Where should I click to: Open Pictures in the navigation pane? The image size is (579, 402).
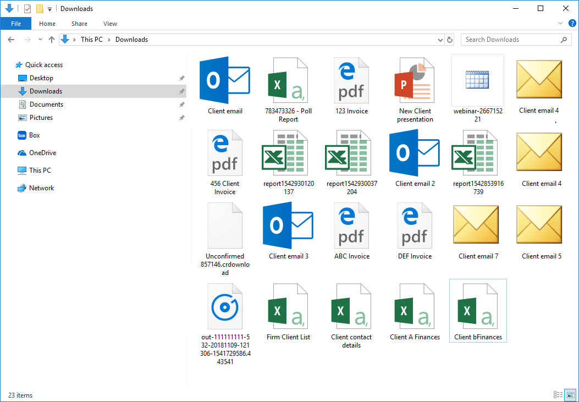(x=35, y=118)
